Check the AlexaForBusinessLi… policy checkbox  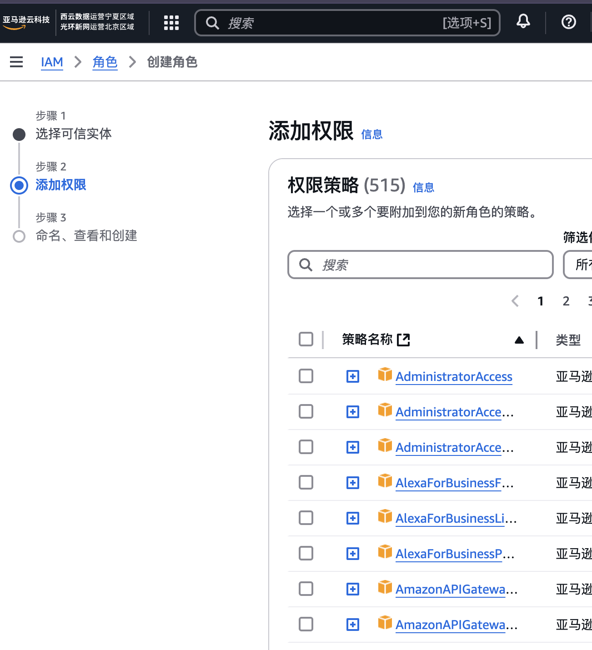click(x=306, y=518)
